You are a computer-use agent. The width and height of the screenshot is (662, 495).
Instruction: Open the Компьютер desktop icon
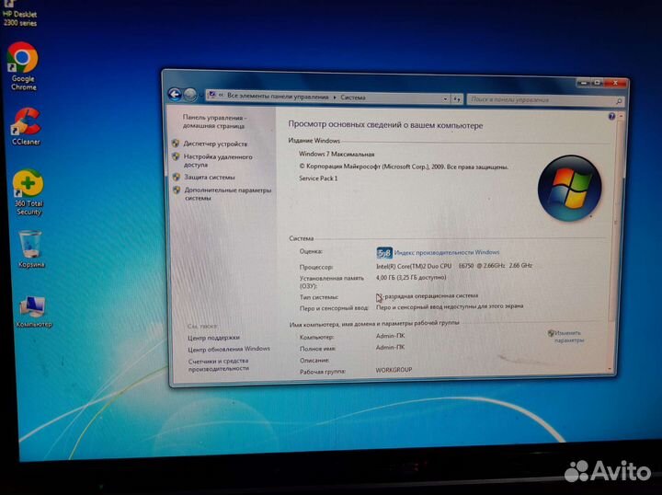pos(32,308)
